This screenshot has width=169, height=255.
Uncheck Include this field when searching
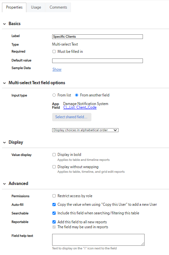pos(54,213)
